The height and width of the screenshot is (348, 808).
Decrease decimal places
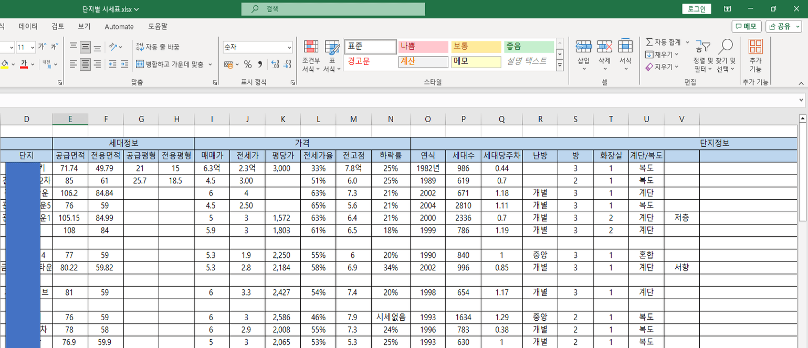tap(287, 64)
